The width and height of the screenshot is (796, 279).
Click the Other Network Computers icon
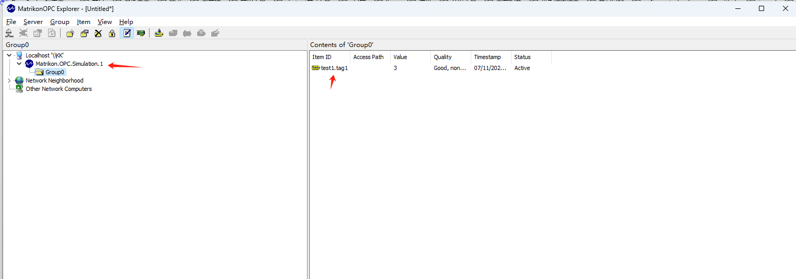[19, 89]
